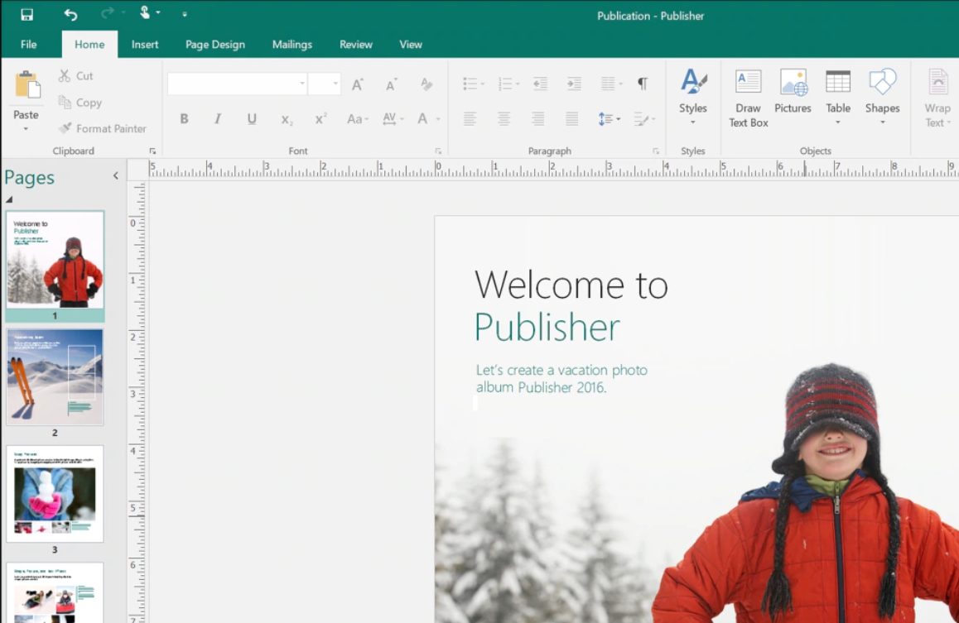Switch to the Page Design tab
Image resolution: width=959 pixels, height=623 pixels.
pos(214,45)
